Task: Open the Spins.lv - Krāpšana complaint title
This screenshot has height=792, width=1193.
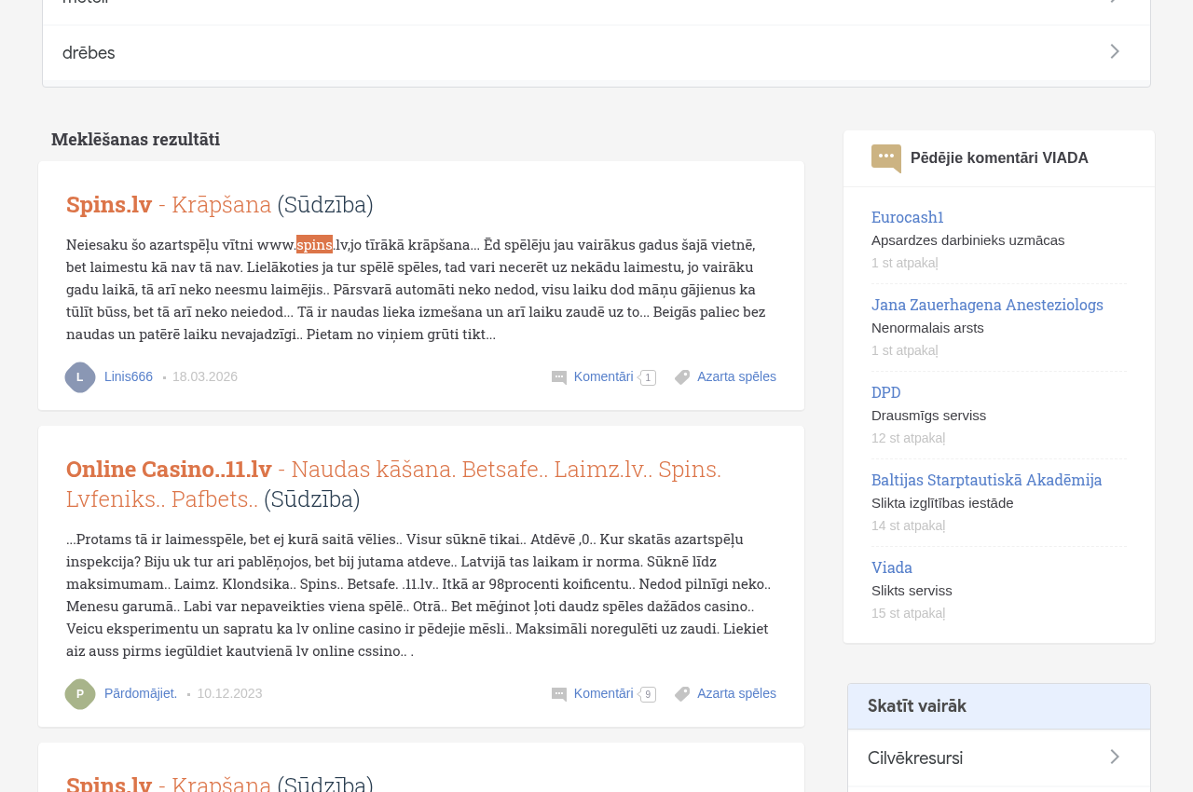Action: (220, 204)
